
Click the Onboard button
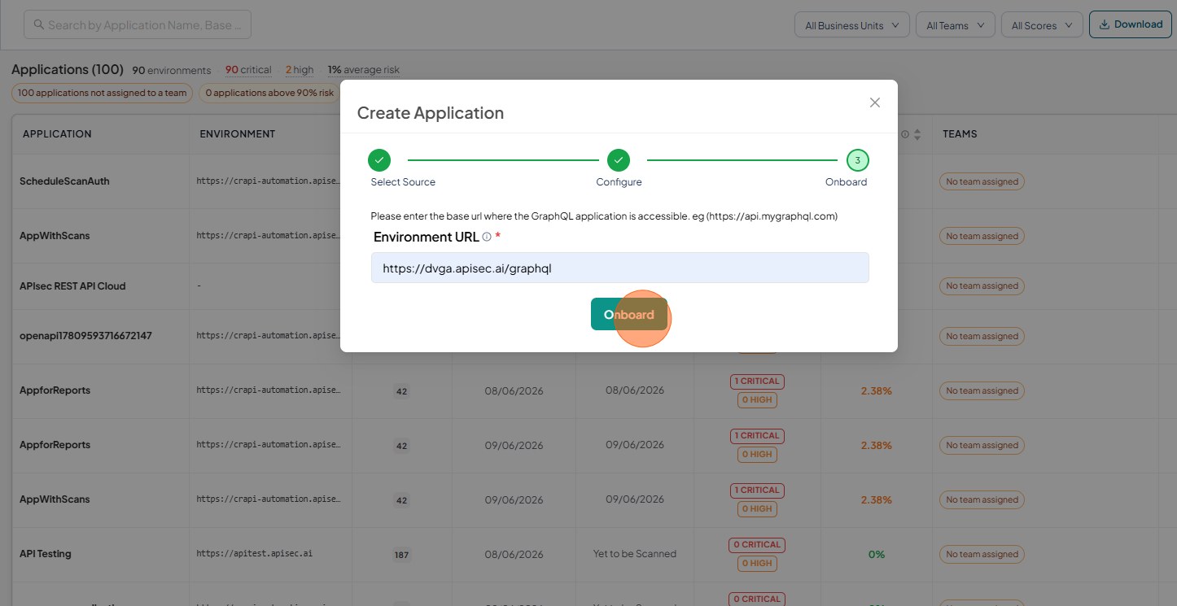628,315
